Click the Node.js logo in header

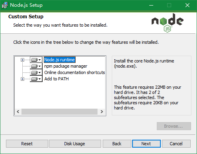click(x=168, y=23)
